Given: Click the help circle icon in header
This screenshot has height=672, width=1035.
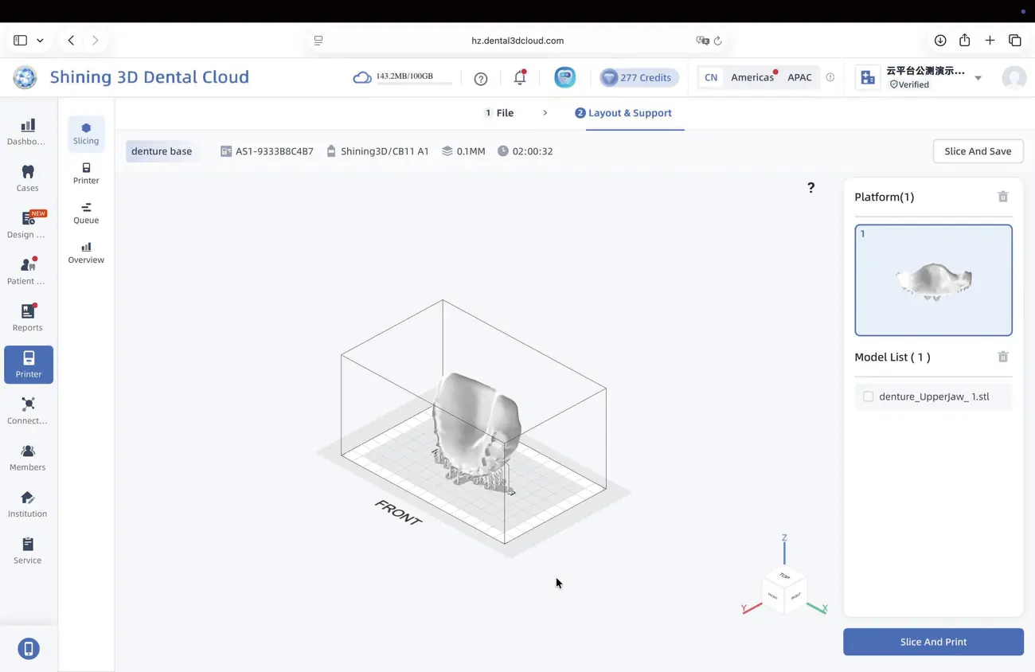Looking at the screenshot, I should point(481,78).
